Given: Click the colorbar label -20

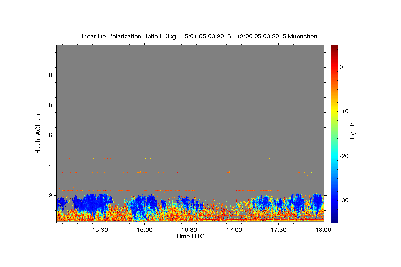Looking at the screenshot, I should point(344,156).
